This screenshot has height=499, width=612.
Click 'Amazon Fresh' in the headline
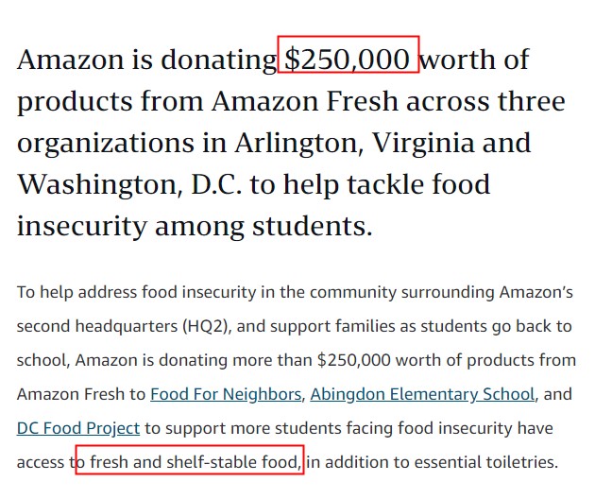pos(304,101)
